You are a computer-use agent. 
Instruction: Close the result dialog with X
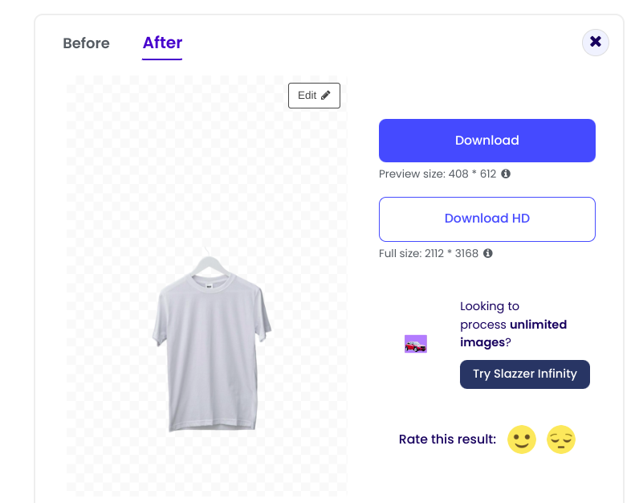[595, 42]
